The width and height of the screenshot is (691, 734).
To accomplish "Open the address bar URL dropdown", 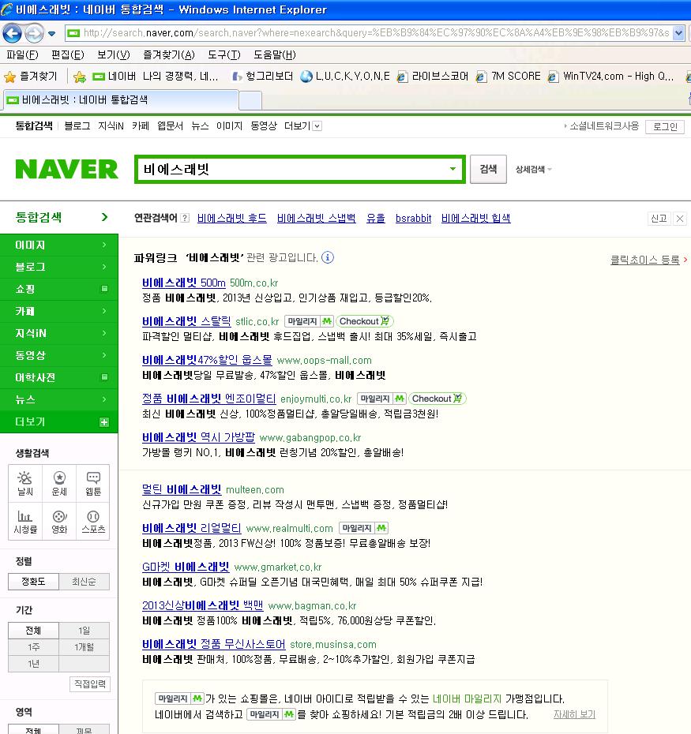I will click(x=678, y=33).
